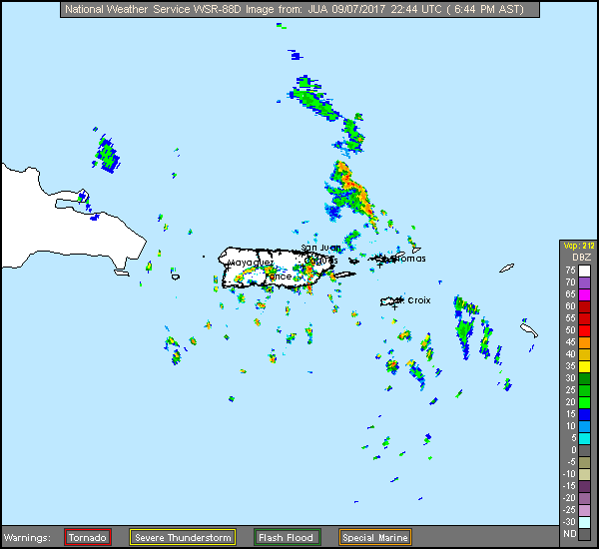Viewport: 599px width, 549px height.
Task: Select the 50 dBZ bright red swatch
Action: [584, 330]
